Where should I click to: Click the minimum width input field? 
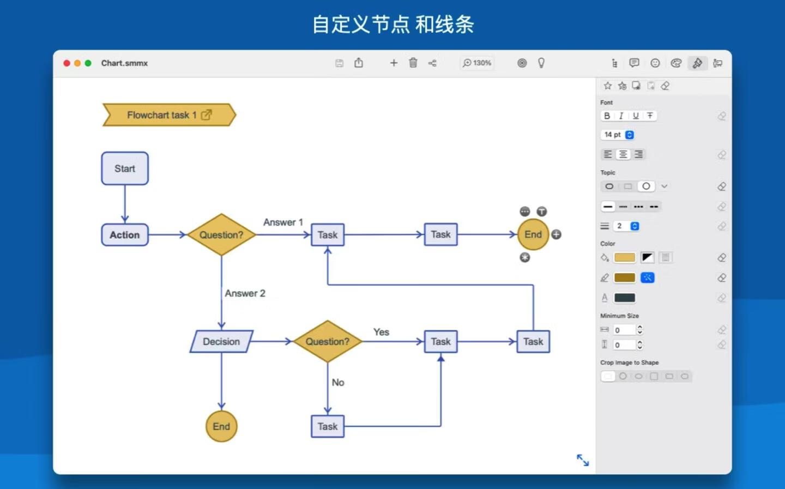tap(624, 330)
